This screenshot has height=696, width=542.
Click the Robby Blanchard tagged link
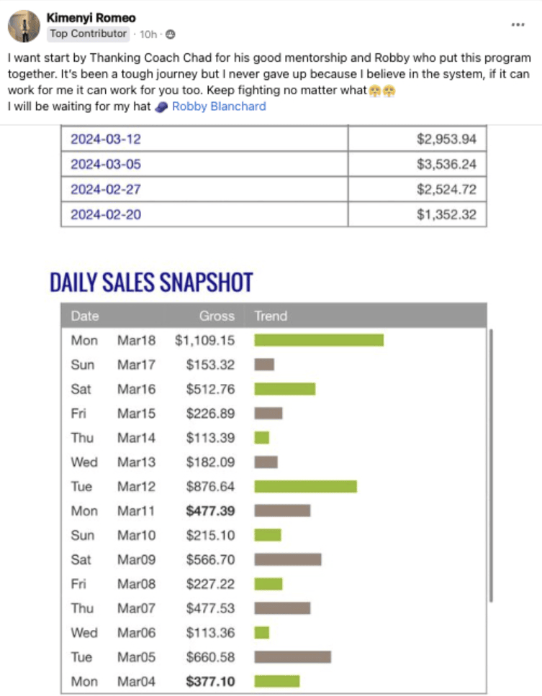[x=219, y=106]
